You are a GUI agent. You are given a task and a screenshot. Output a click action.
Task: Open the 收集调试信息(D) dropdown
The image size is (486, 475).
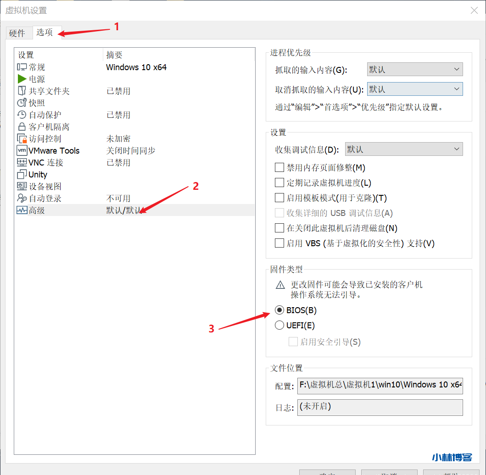point(403,149)
